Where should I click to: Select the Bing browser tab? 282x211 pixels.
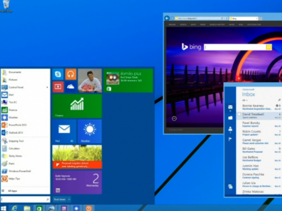[x=244, y=18]
